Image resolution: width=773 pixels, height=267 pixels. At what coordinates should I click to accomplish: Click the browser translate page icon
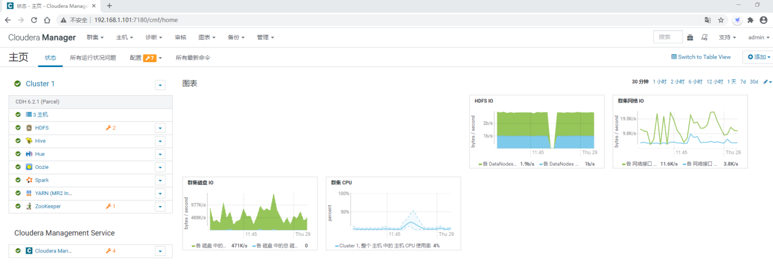[708, 20]
